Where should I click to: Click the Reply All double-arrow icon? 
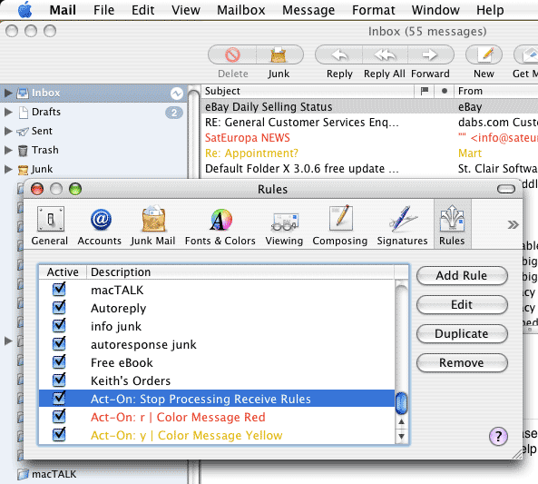(x=385, y=55)
